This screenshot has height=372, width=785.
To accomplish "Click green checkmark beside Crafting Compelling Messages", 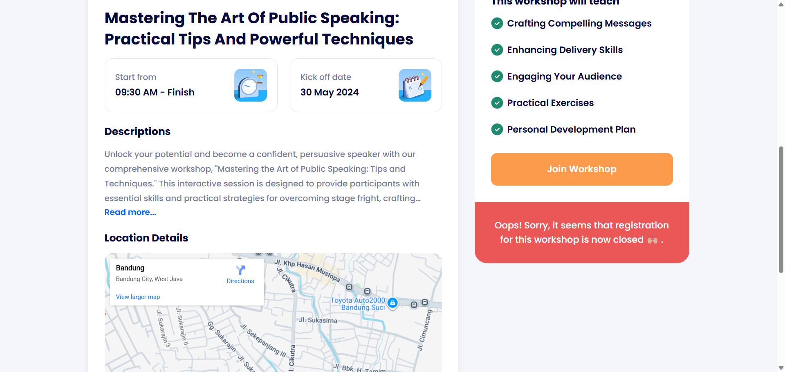I will click(x=497, y=23).
